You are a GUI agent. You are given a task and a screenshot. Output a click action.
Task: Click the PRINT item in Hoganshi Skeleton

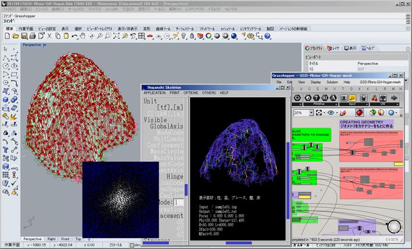pos(174,93)
